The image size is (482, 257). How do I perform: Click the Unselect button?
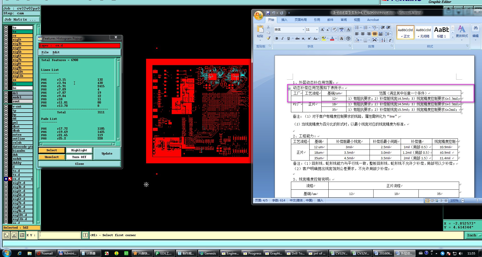[52, 157]
